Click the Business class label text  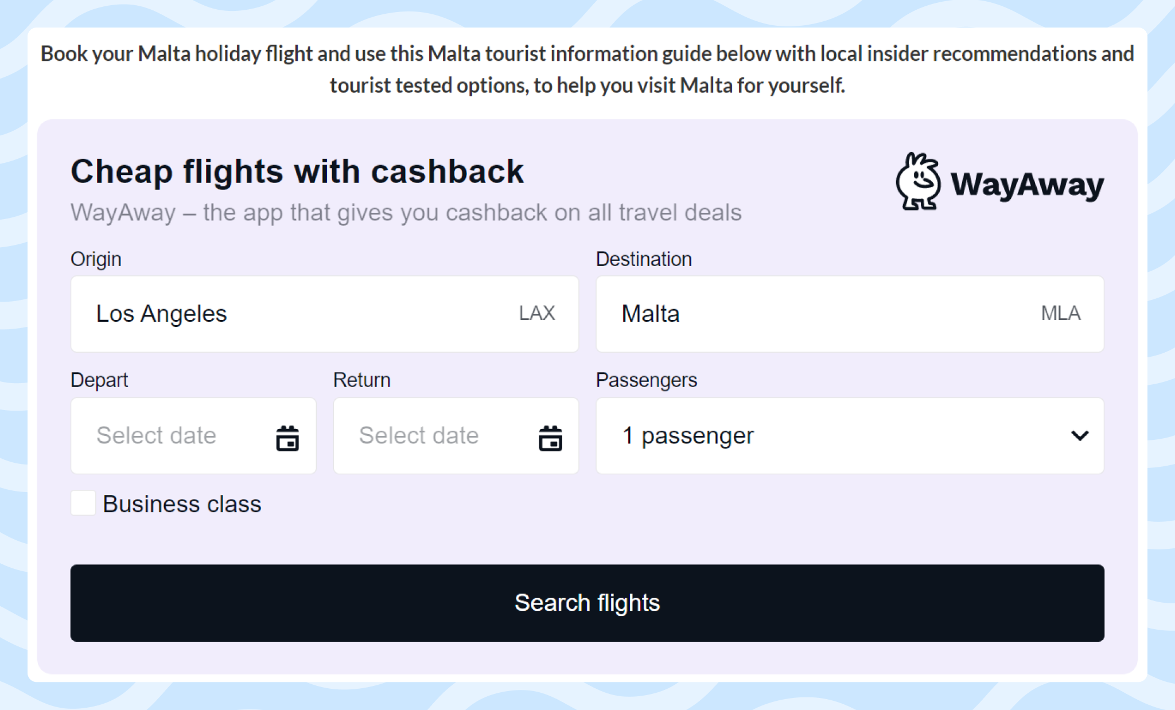click(x=181, y=504)
